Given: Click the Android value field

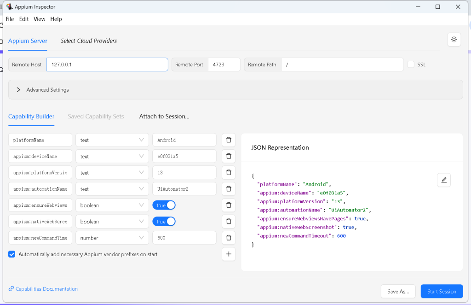Looking at the screenshot, I should click(x=184, y=140).
